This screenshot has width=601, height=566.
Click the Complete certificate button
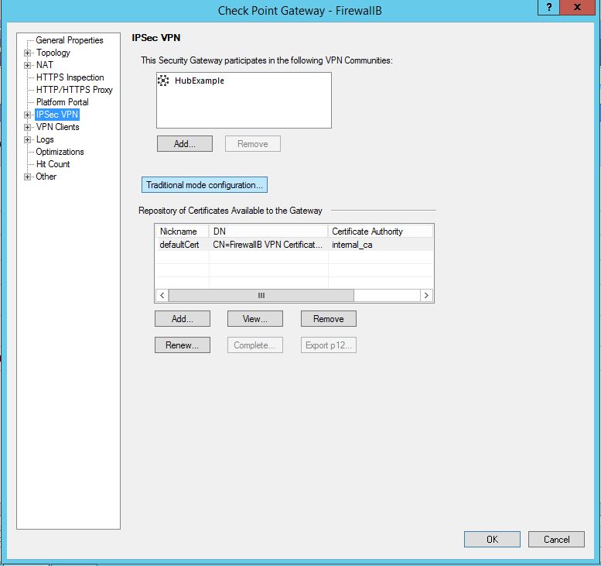[x=255, y=345]
